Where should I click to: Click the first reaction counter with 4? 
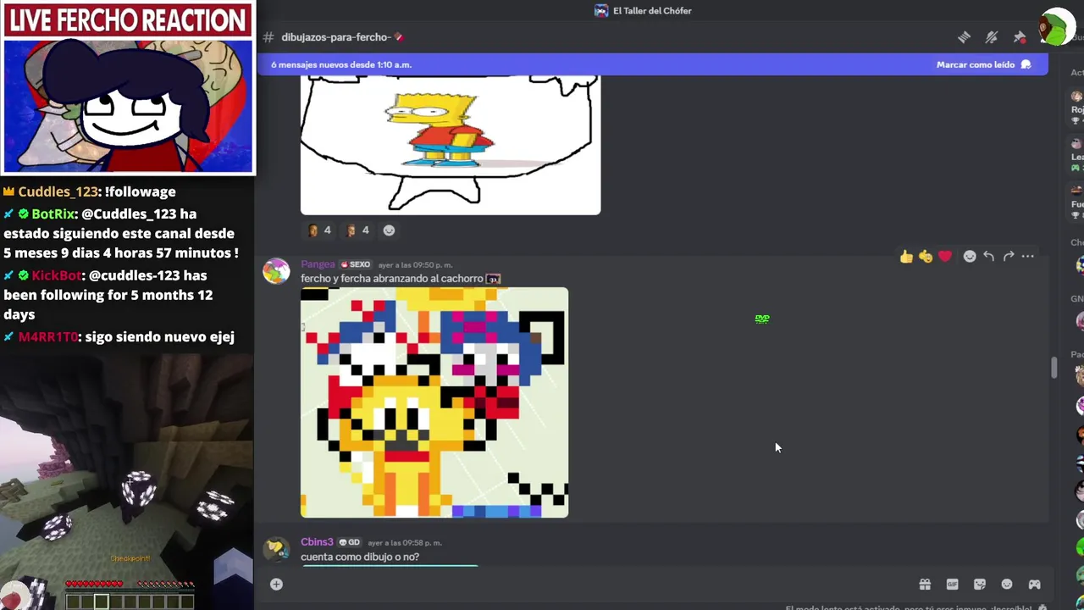tap(319, 230)
